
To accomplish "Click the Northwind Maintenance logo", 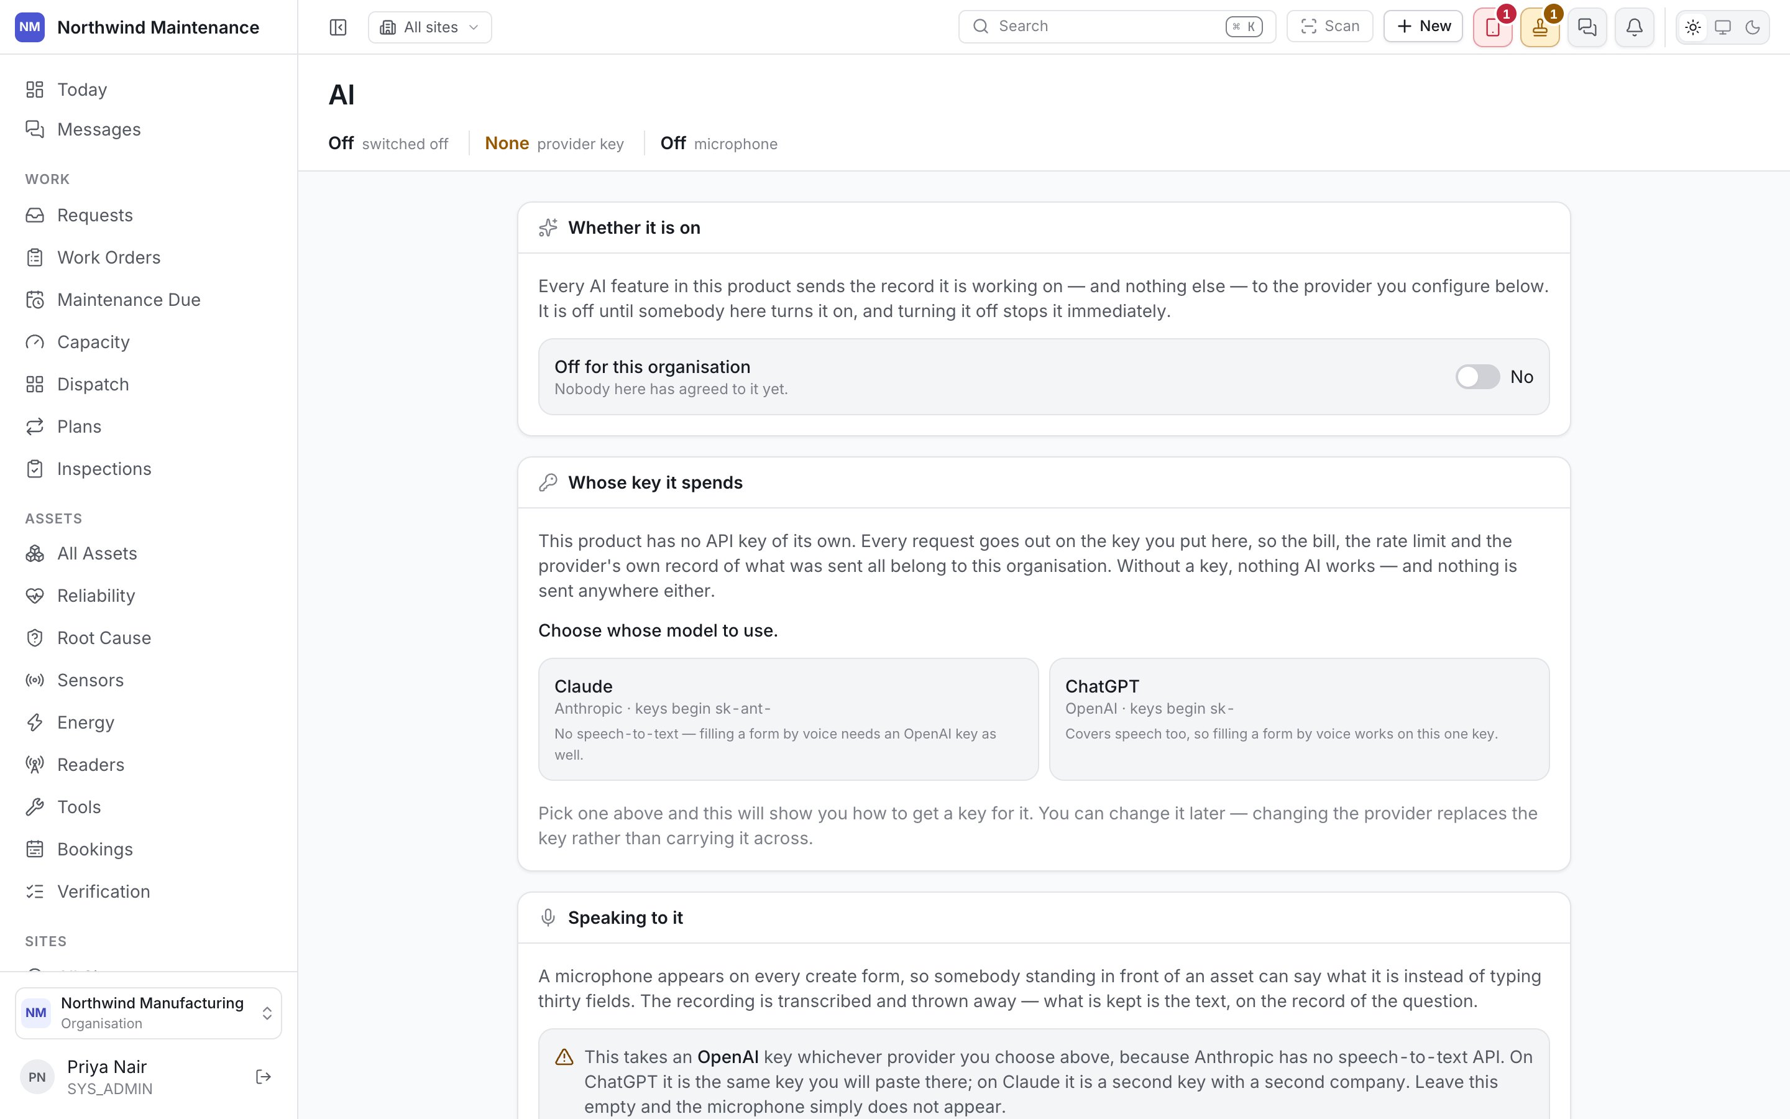I will pyautogui.click(x=30, y=27).
